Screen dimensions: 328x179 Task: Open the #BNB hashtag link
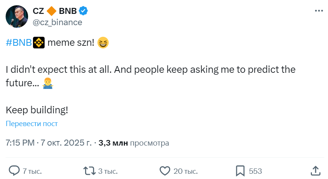19,43
